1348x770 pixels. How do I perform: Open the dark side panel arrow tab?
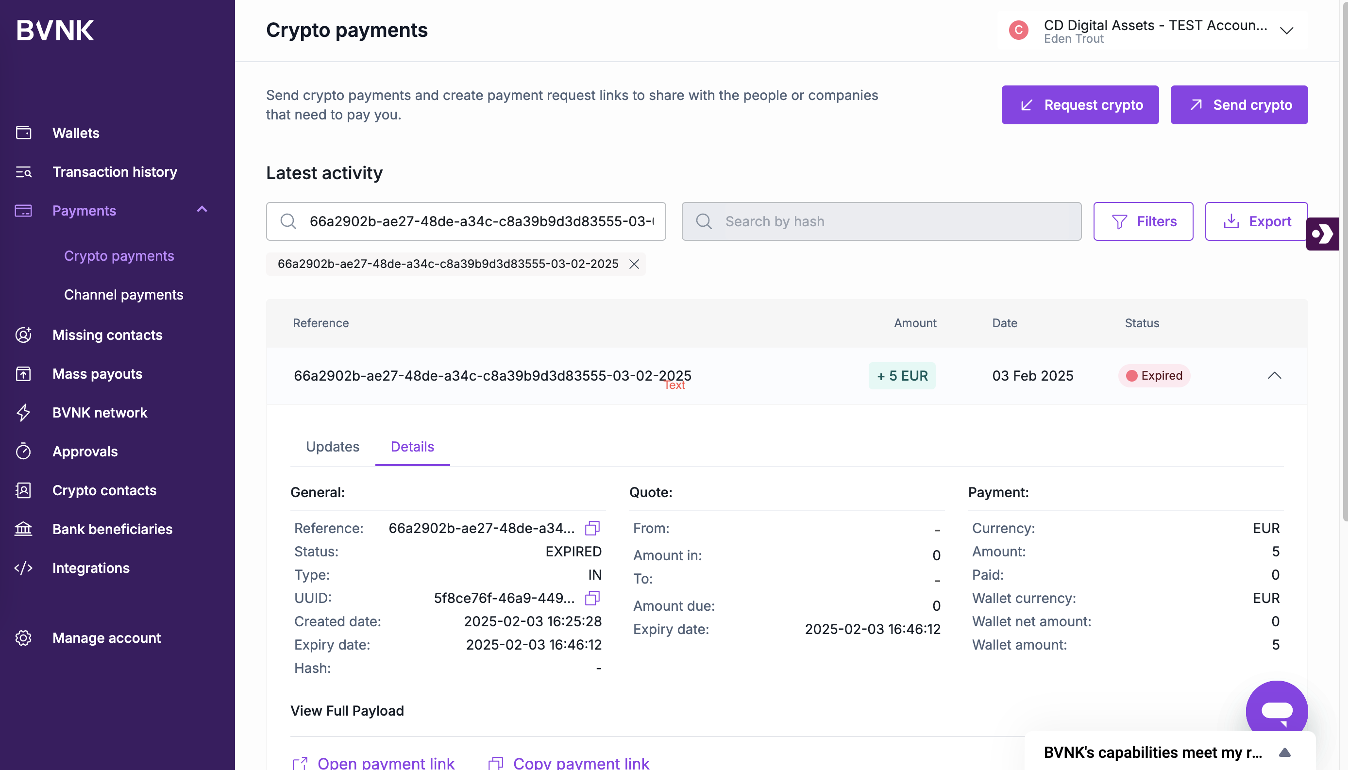1323,234
